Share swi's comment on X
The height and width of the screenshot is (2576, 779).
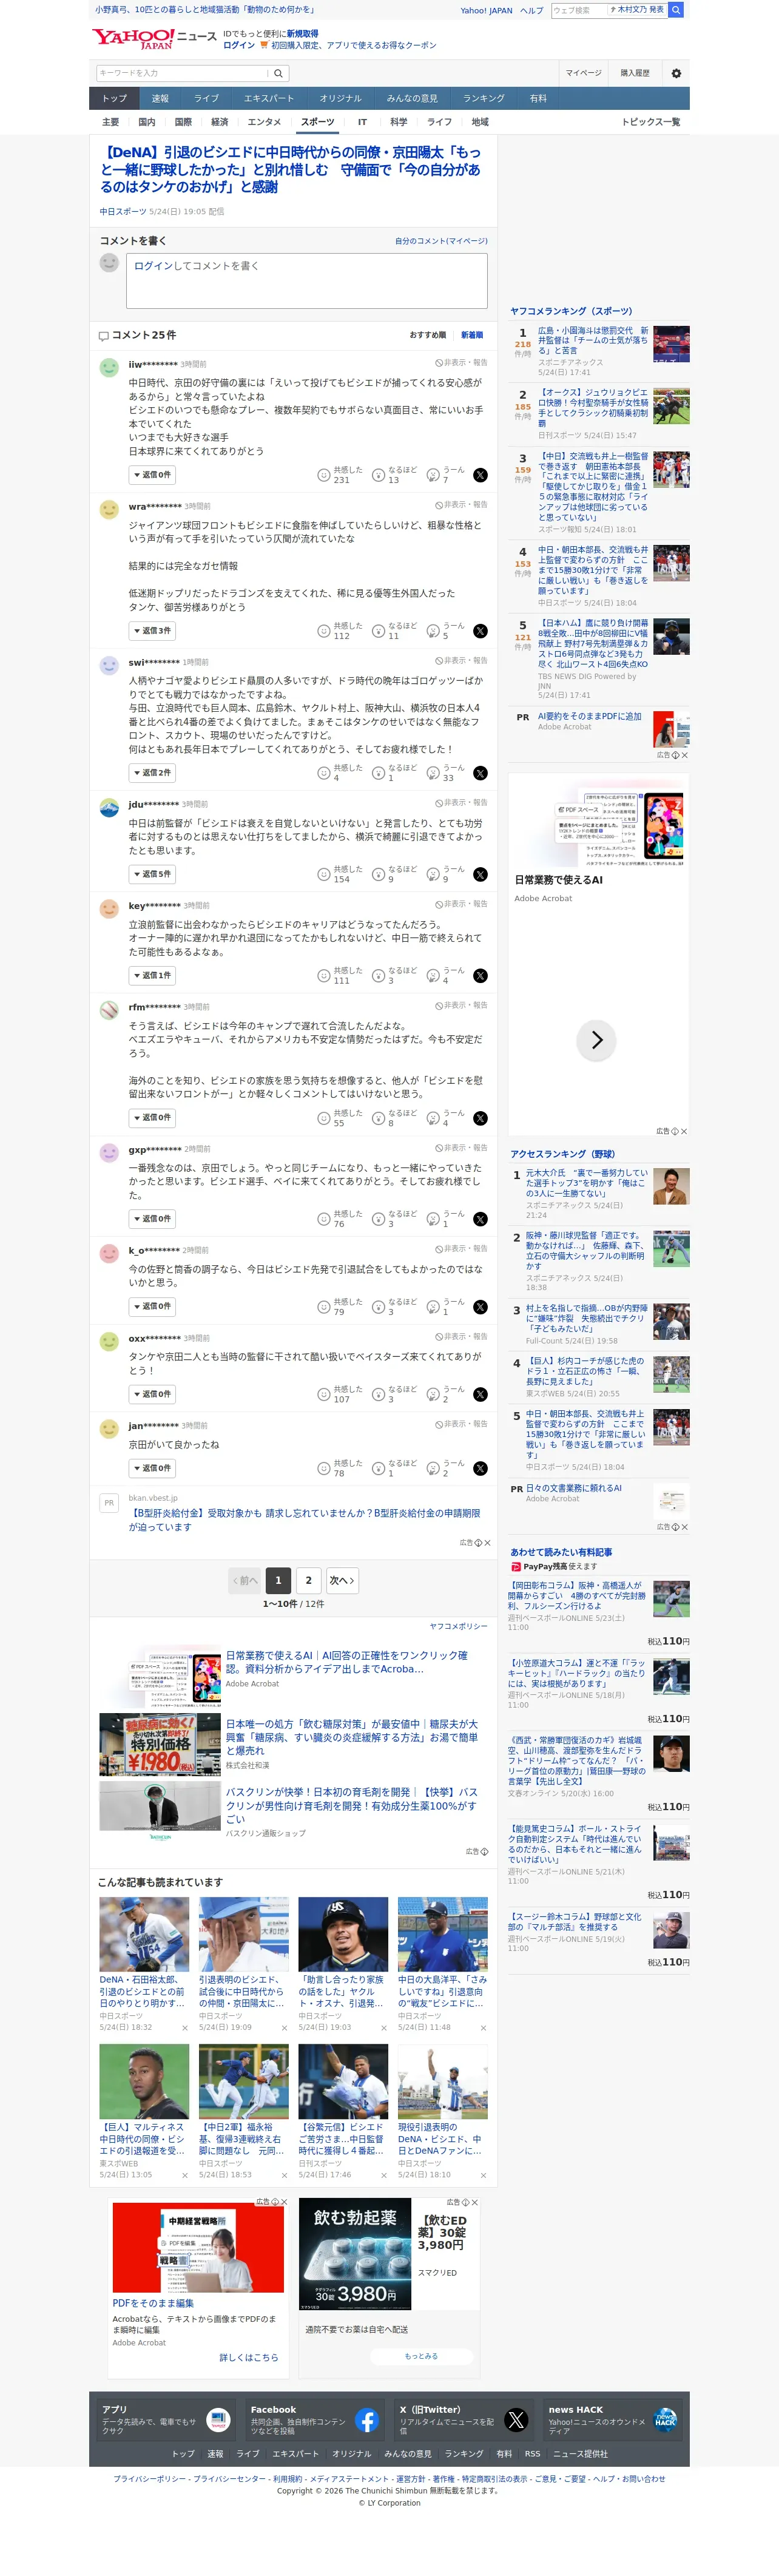(480, 773)
